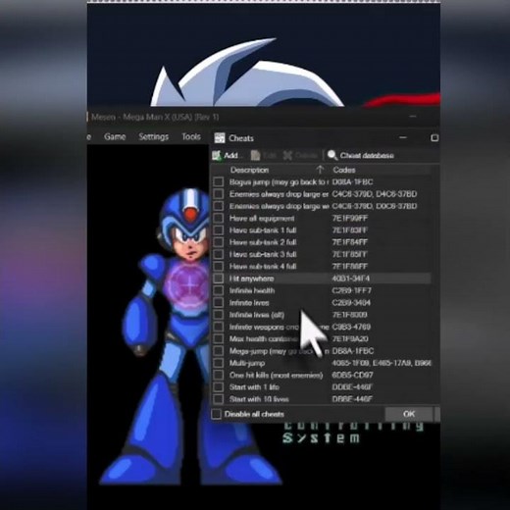Sort by the Description column header
This screenshot has width=510, height=510.
[x=249, y=170]
